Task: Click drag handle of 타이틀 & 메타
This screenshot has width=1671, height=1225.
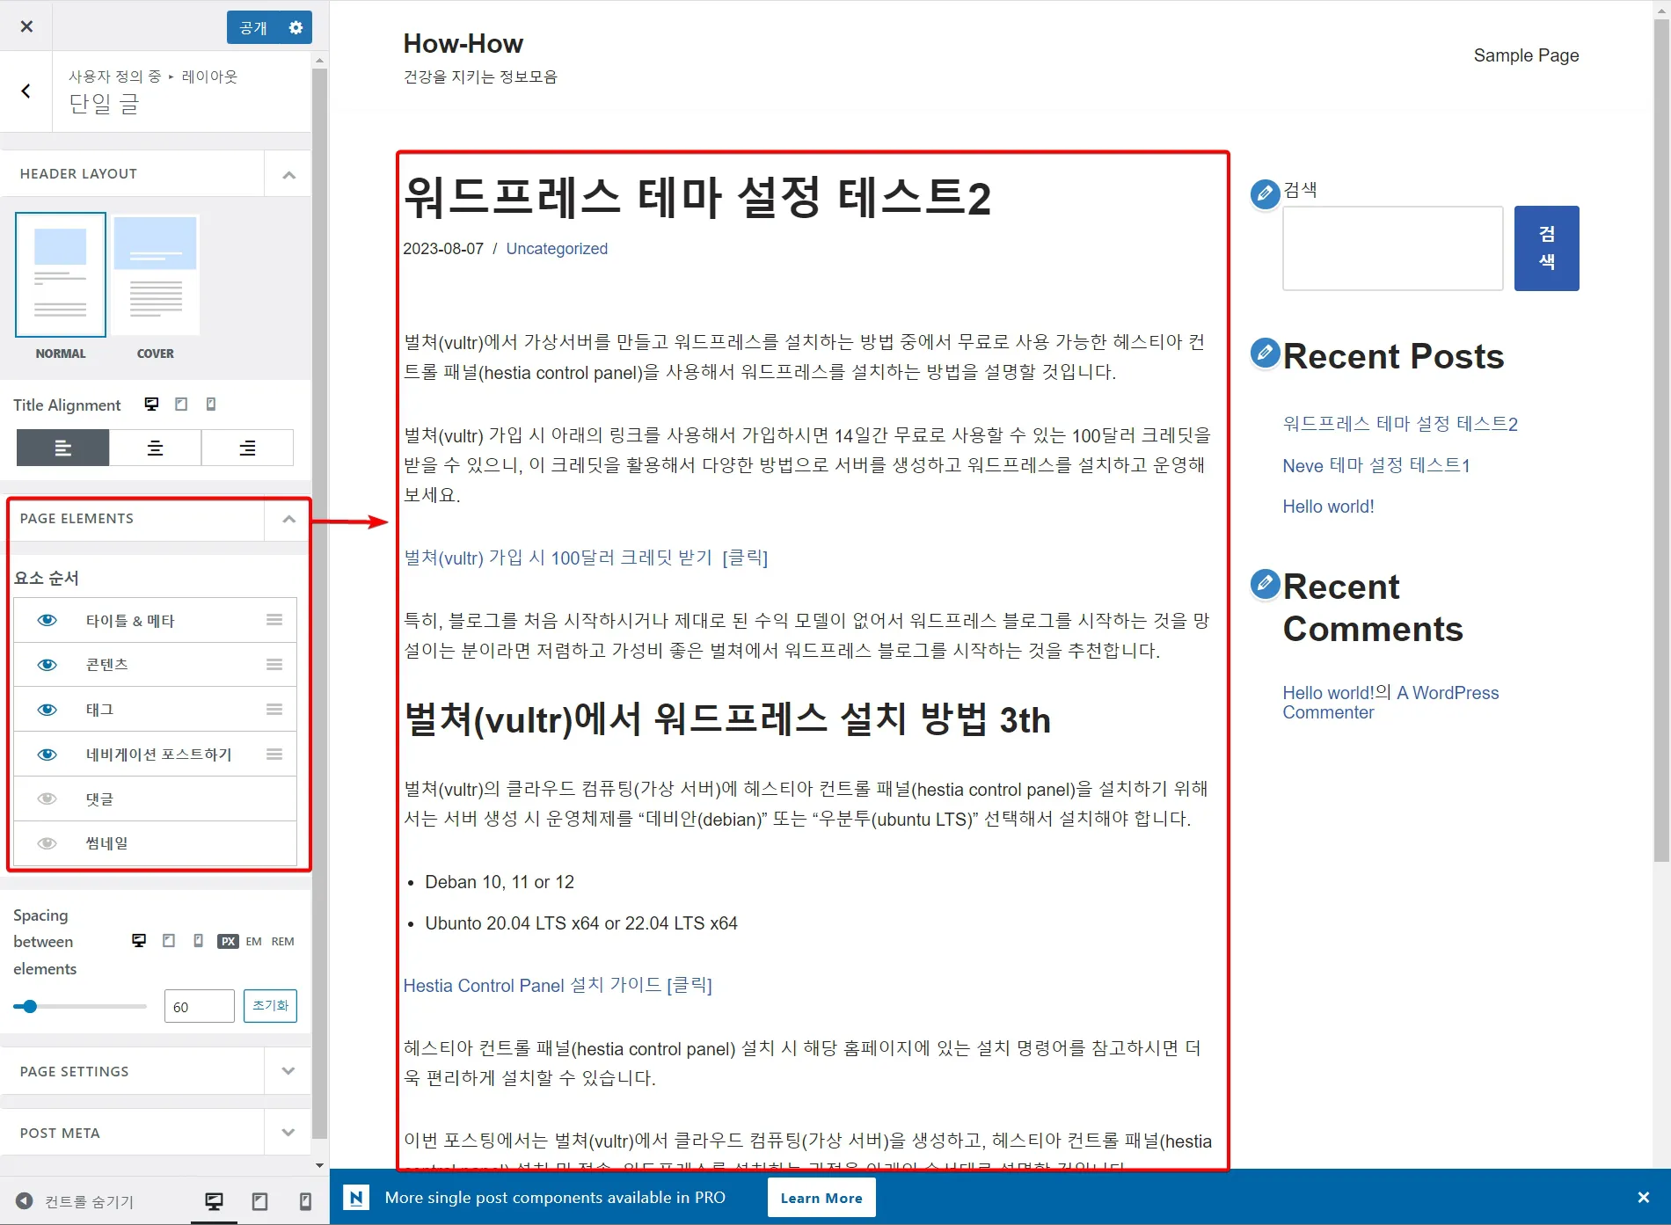Action: point(274,620)
